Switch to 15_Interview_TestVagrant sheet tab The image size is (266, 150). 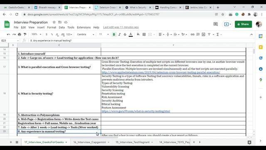click(133, 142)
